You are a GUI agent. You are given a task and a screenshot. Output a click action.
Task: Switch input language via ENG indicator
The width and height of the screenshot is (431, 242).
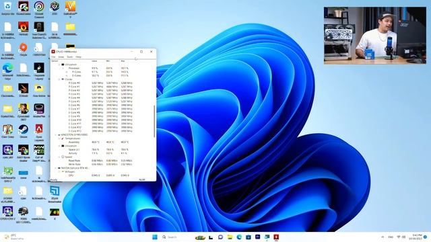pos(391,237)
